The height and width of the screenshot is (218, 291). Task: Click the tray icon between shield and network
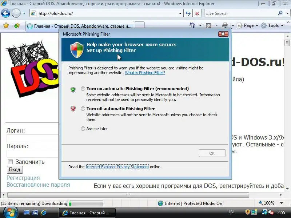point(254,212)
